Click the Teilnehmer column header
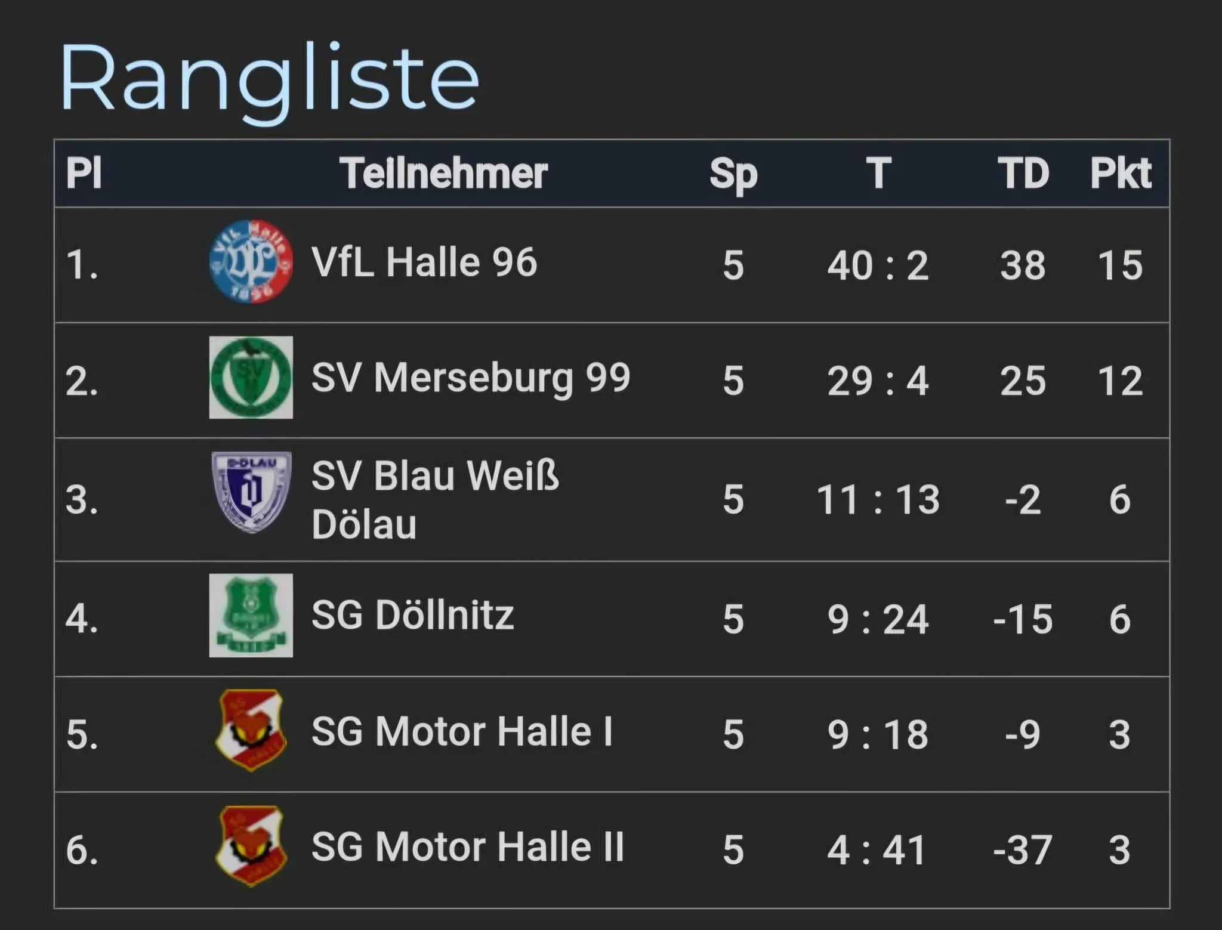 click(x=443, y=174)
